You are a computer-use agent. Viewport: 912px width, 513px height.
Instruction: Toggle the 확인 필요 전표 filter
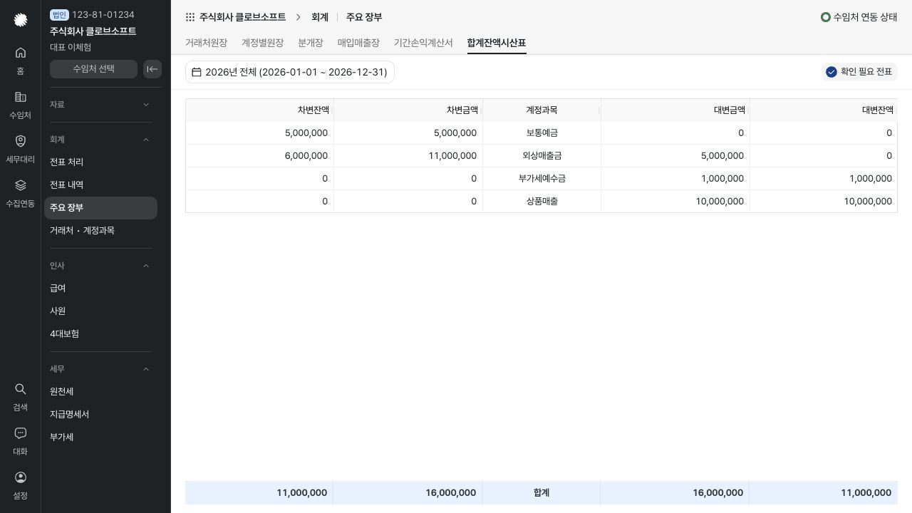click(x=859, y=72)
